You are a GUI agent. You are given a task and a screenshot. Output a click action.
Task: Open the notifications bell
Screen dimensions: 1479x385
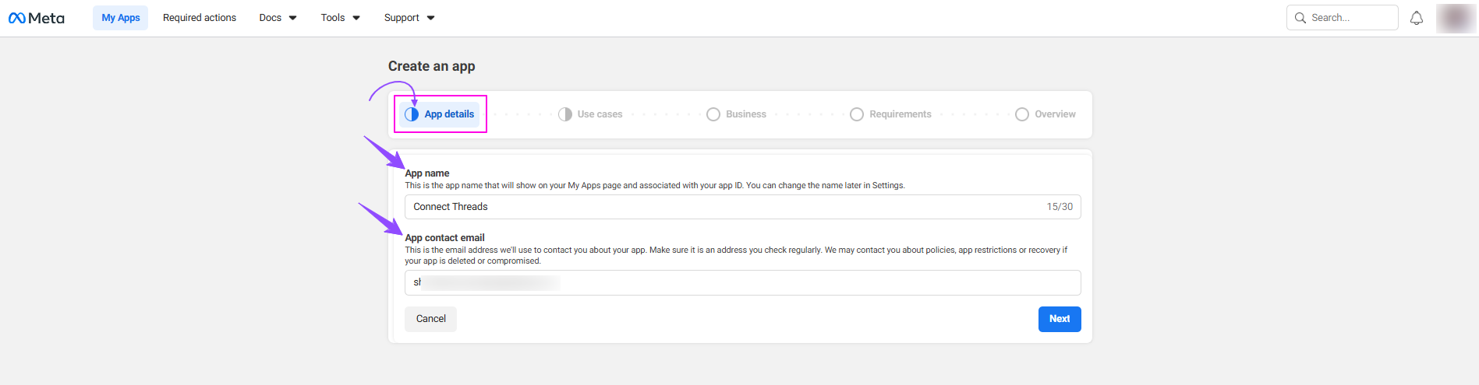[1417, 18]
